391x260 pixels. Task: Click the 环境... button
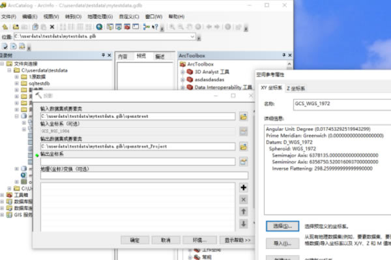click(x=199, y=240)
